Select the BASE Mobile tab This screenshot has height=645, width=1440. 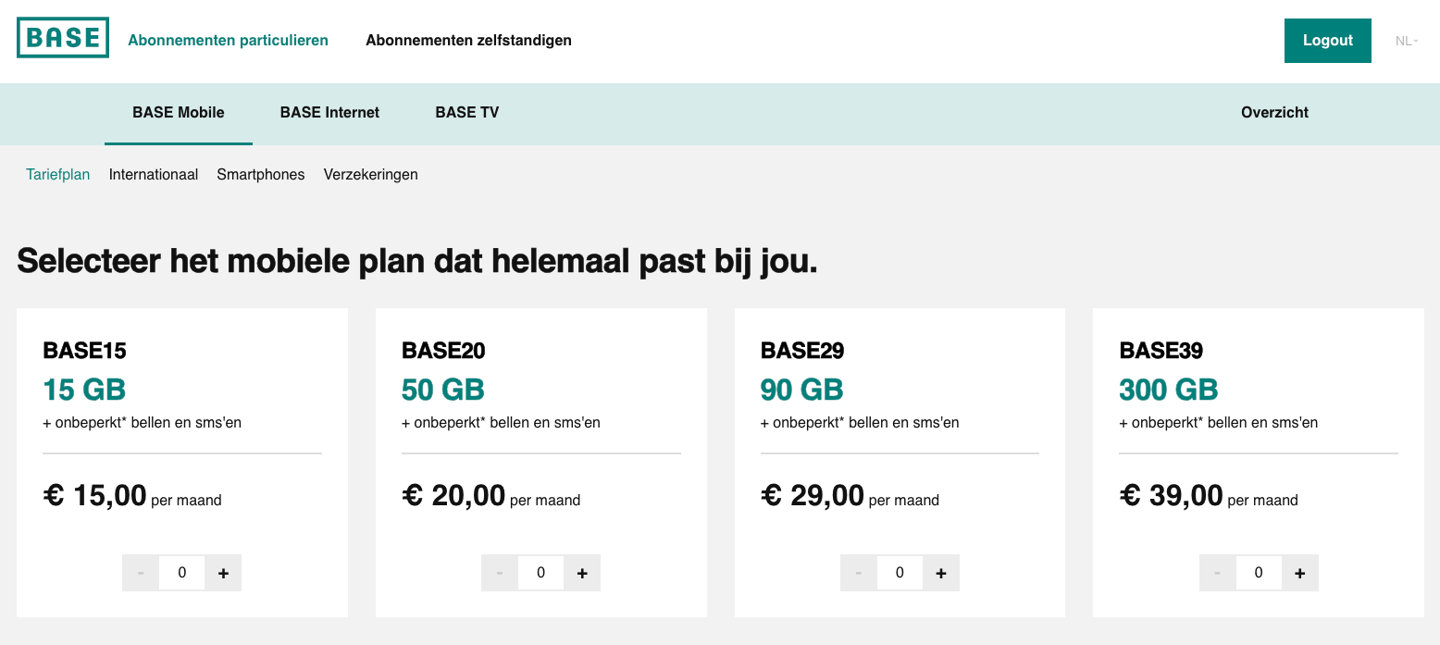tap(179, 113)
